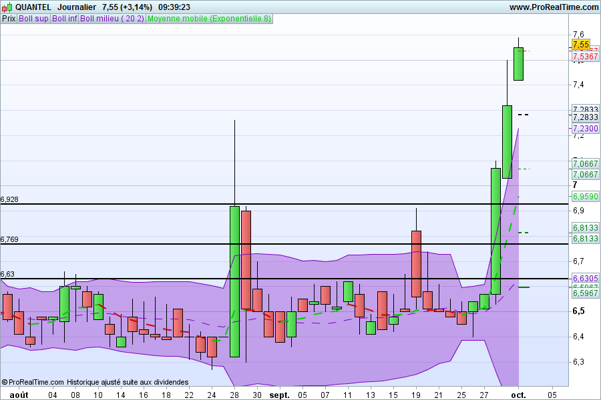This screenshot has width=601, height=400.
Task: Select the Boll inf indicator tab
Action: (64, 19)
